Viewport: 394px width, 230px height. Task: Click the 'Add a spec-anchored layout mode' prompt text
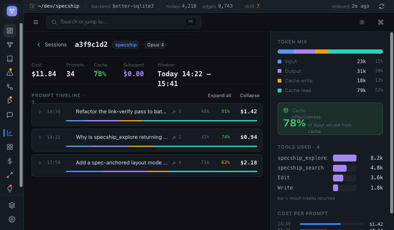[122, 163]
